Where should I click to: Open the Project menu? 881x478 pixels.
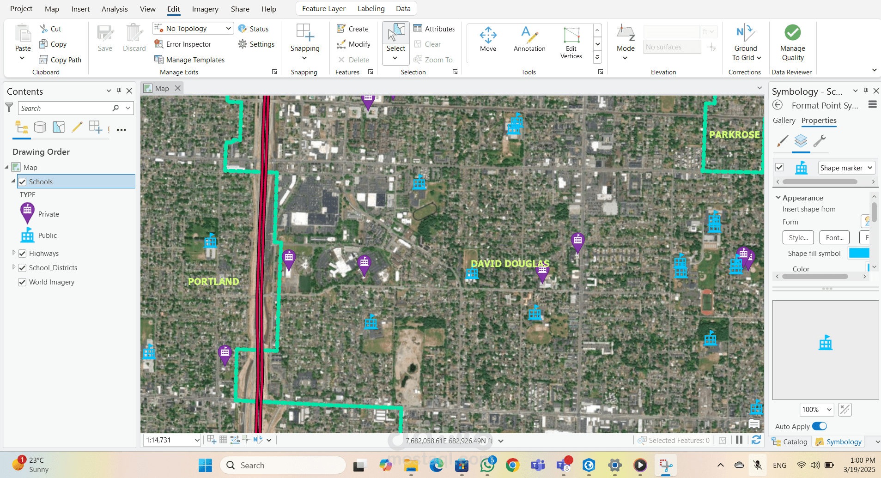tap(21, 8)
